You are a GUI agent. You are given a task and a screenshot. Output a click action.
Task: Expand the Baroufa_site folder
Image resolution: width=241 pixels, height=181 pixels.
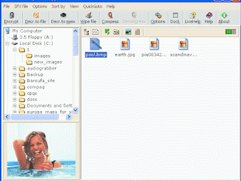(x=15, y=81)
